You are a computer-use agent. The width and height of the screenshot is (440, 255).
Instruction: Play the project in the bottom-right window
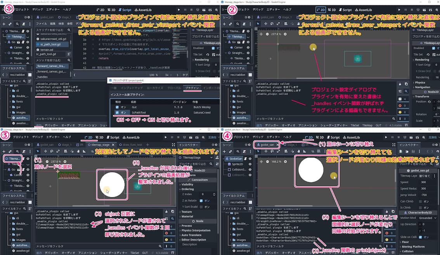[x=386, y=137]
